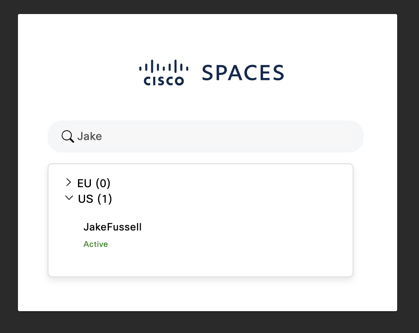
Task: Select the EU (0) region label
Action: 94,183
